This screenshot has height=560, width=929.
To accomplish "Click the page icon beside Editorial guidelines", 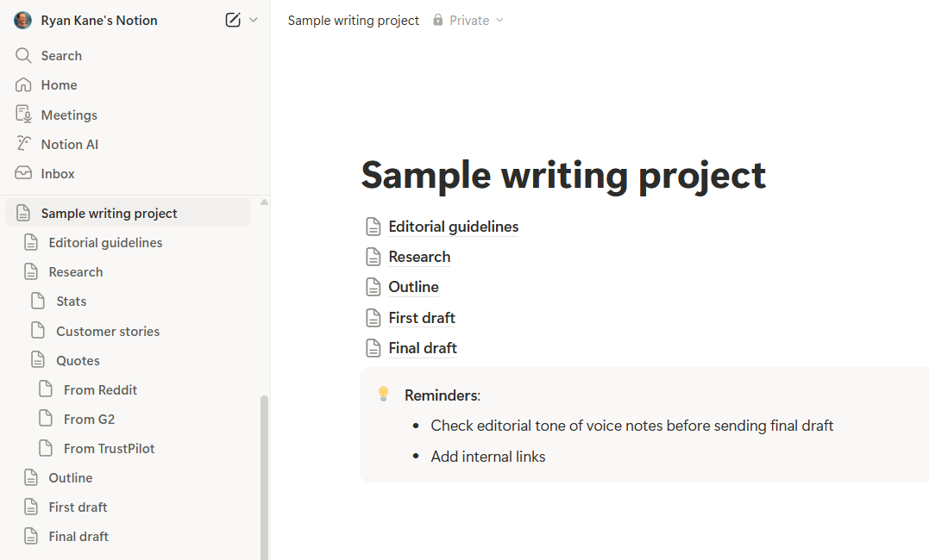I will pos(373,226).
